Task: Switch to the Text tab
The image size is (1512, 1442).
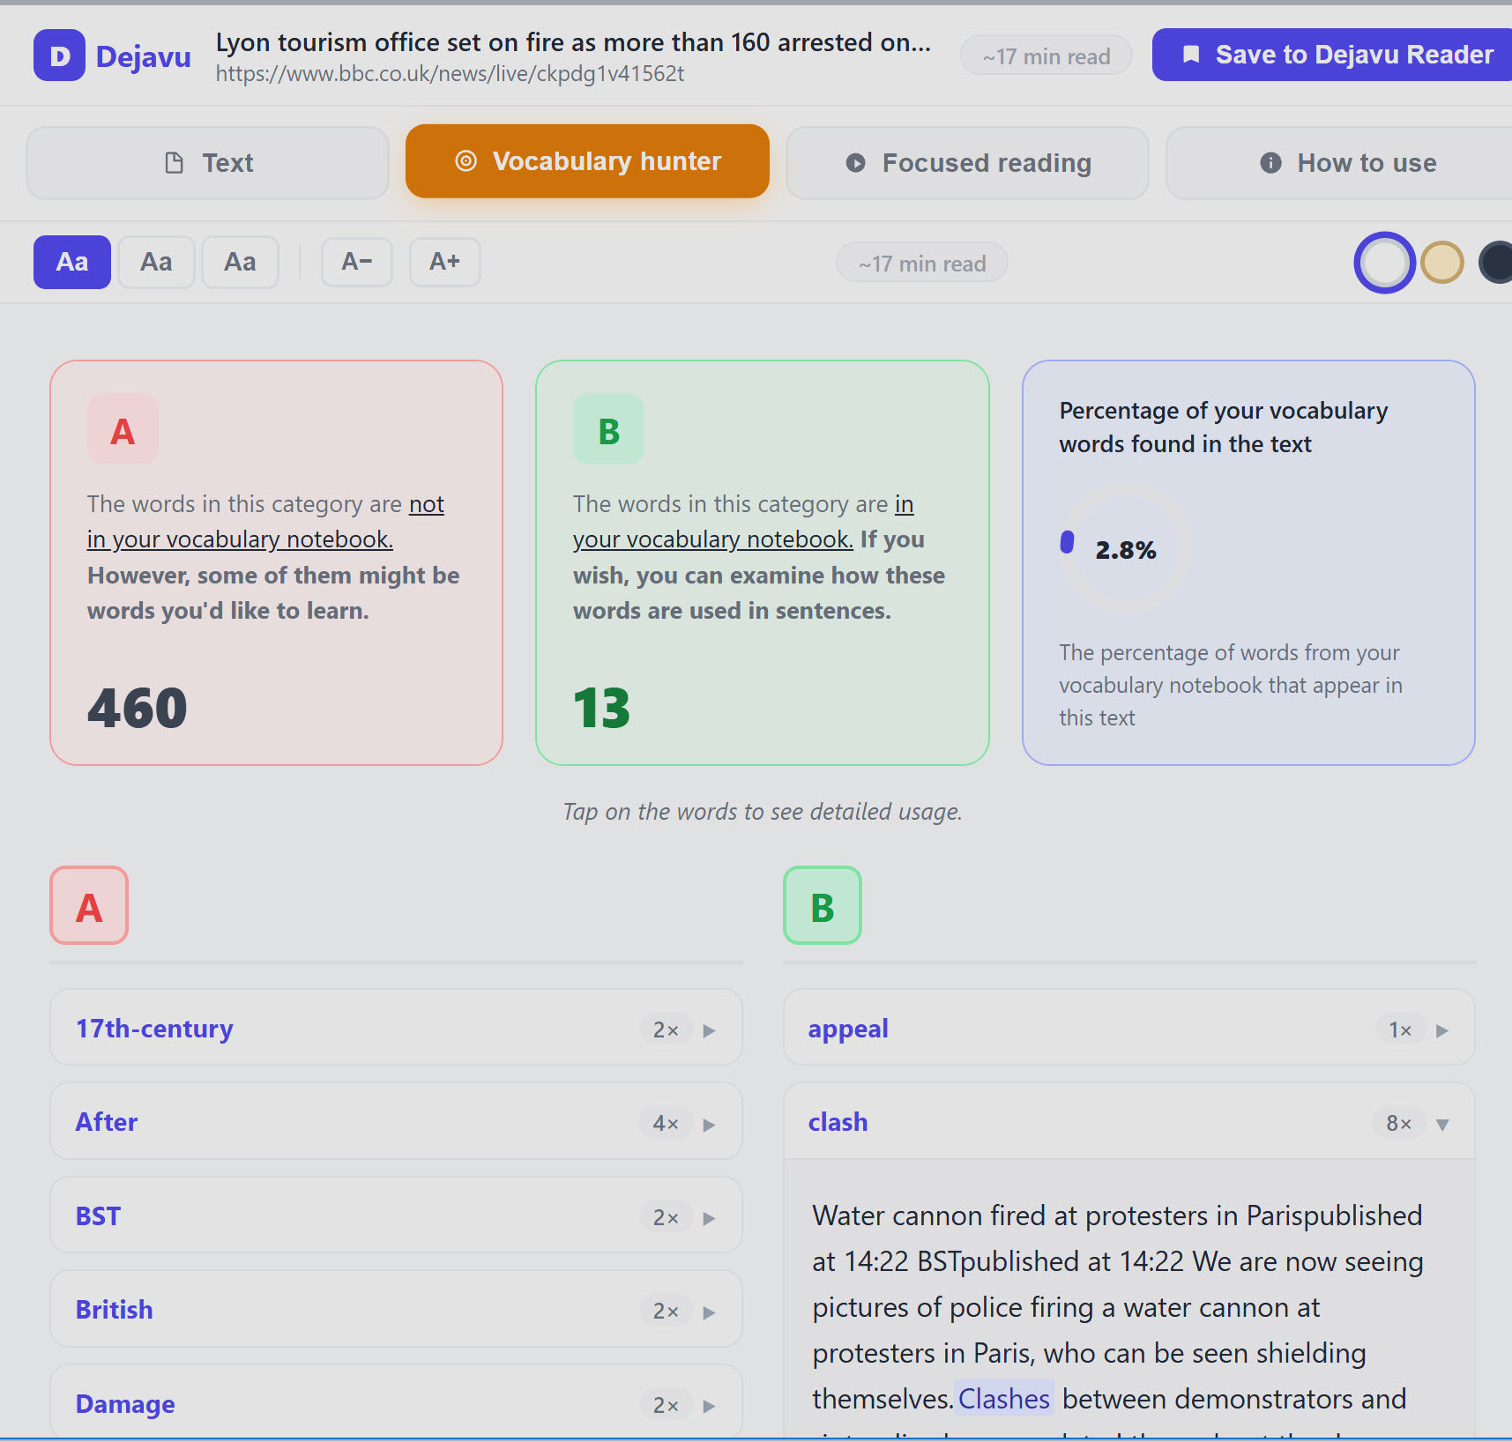Action: point(208,163)
